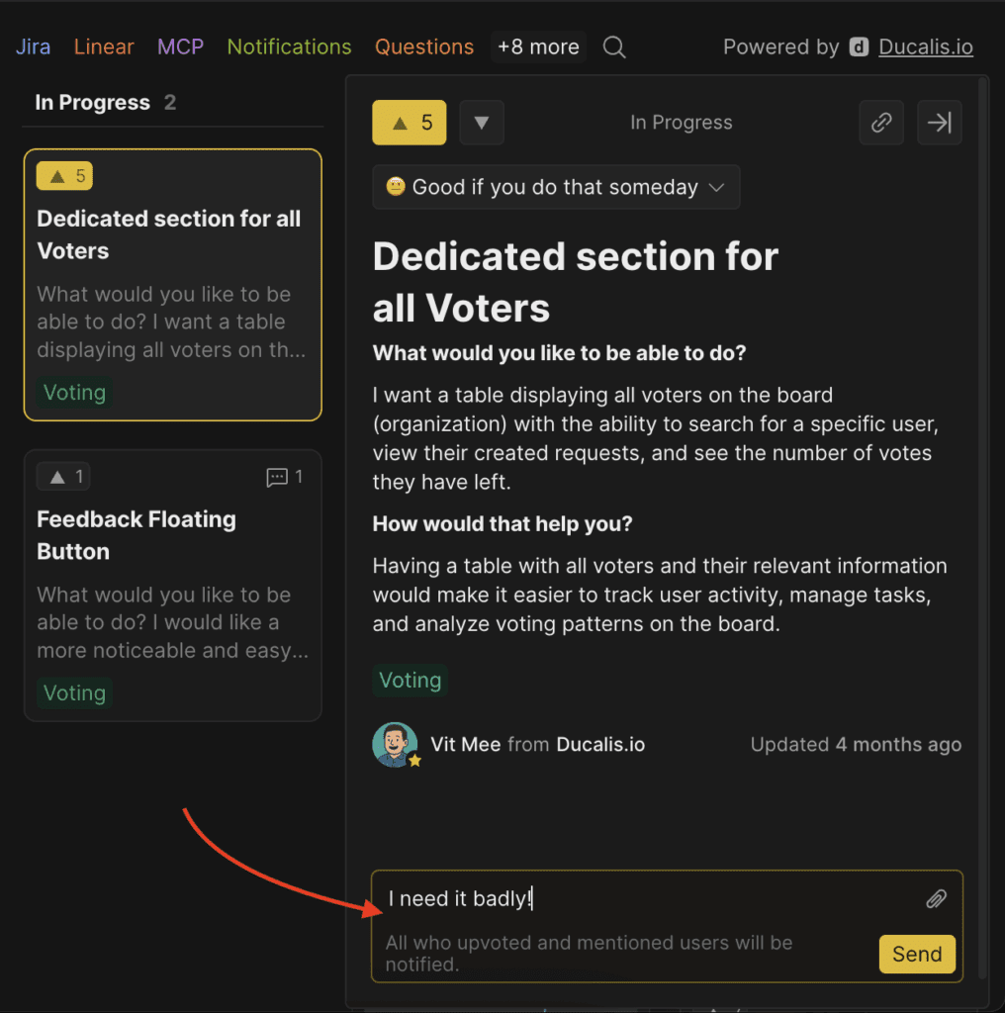Click the search magnifier icon
Screen dimensions: 1005x1013
[614, 47]
